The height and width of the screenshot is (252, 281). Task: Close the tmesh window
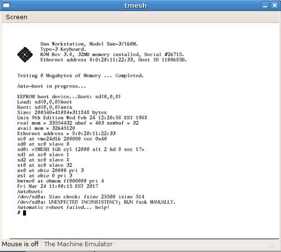[x=275, y=6]
